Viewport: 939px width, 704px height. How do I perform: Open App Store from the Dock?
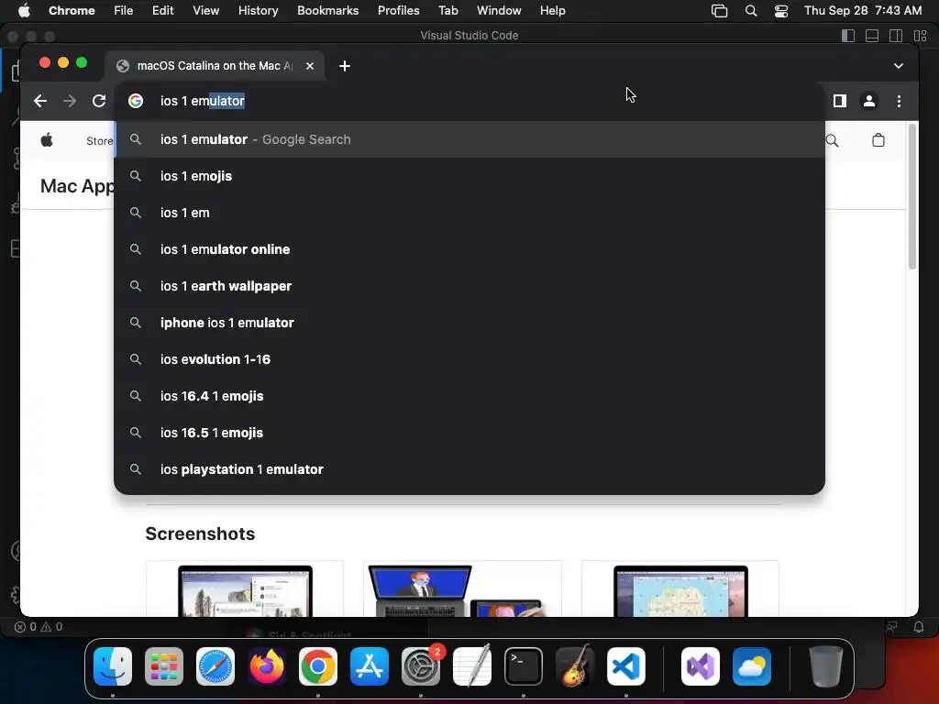(370, 666)
